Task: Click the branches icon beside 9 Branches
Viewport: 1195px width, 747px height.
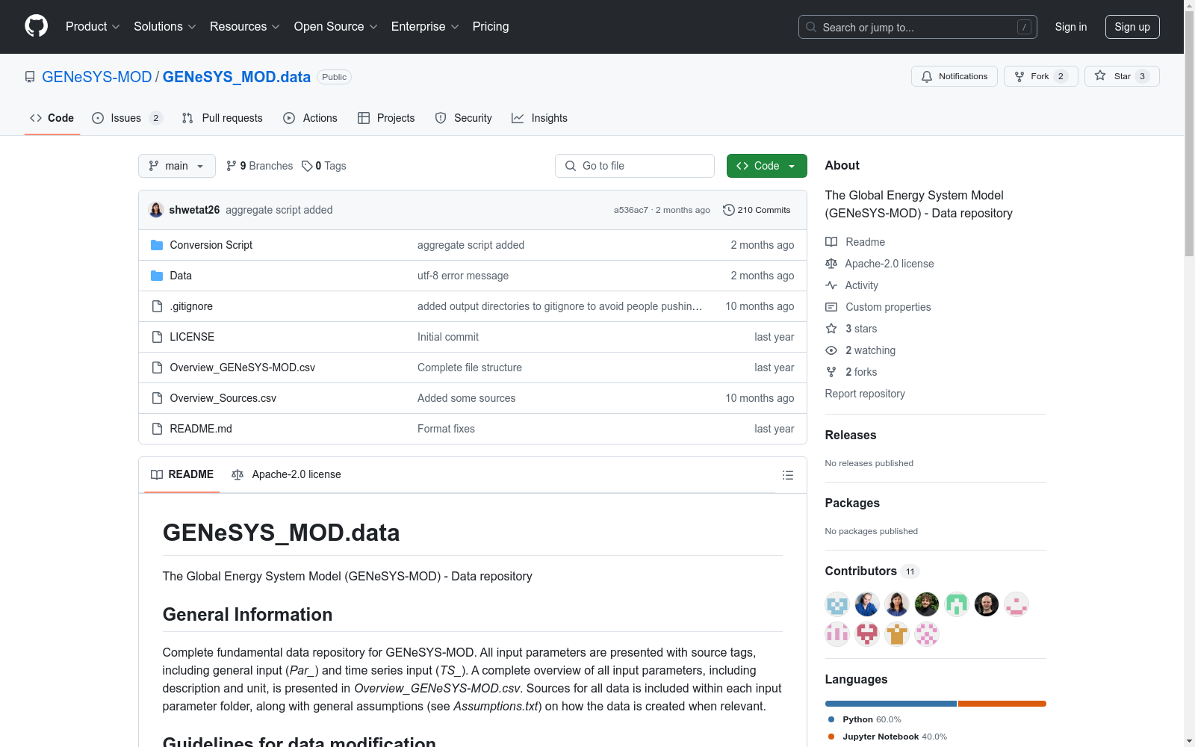Action: [232, 166]
